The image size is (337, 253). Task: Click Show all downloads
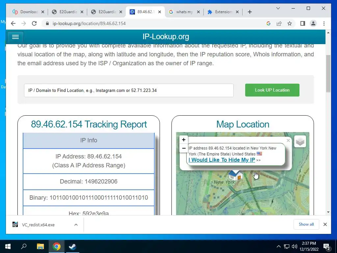(x=306, y=224)
